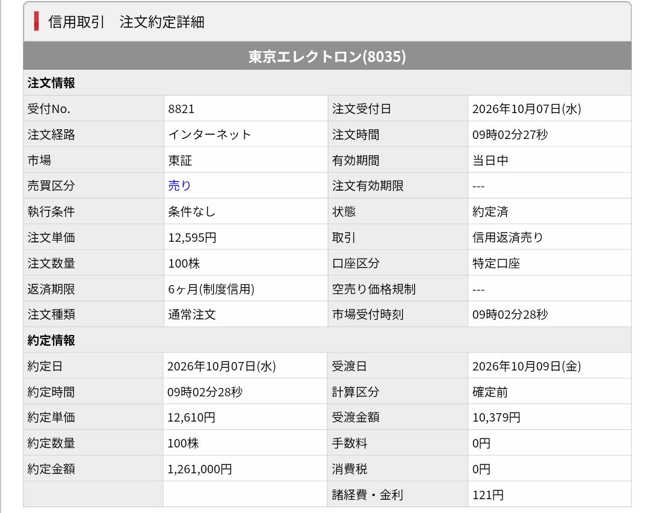Select the 空売り価格規制 label
This screenshot has height=513, width=650.
click(x=374, y=289)
